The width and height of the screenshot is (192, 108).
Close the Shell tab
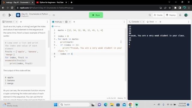pyautogui.click(x=156, y=22)
